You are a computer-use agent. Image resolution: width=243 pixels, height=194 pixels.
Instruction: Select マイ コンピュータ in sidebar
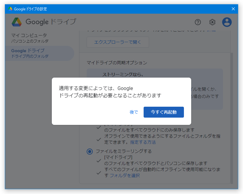[30, 38]
